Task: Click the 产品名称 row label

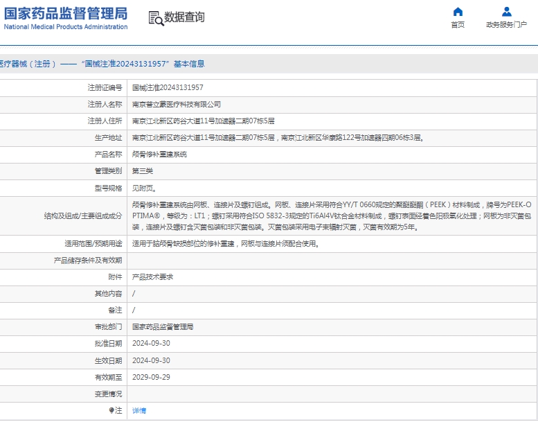Action: click(108, 155)
